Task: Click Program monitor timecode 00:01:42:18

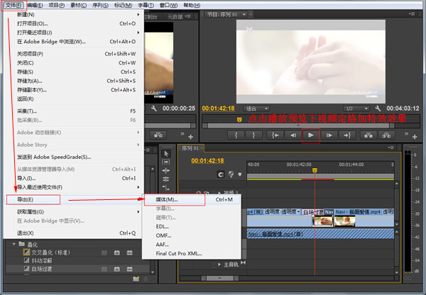Action: point(218,108)
